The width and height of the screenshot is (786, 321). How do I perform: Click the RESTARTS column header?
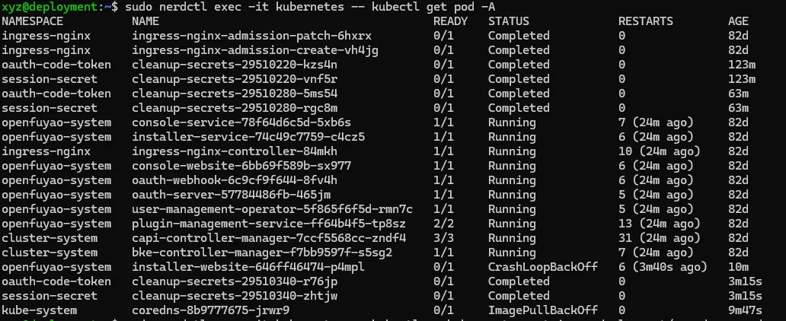point(646,21)
